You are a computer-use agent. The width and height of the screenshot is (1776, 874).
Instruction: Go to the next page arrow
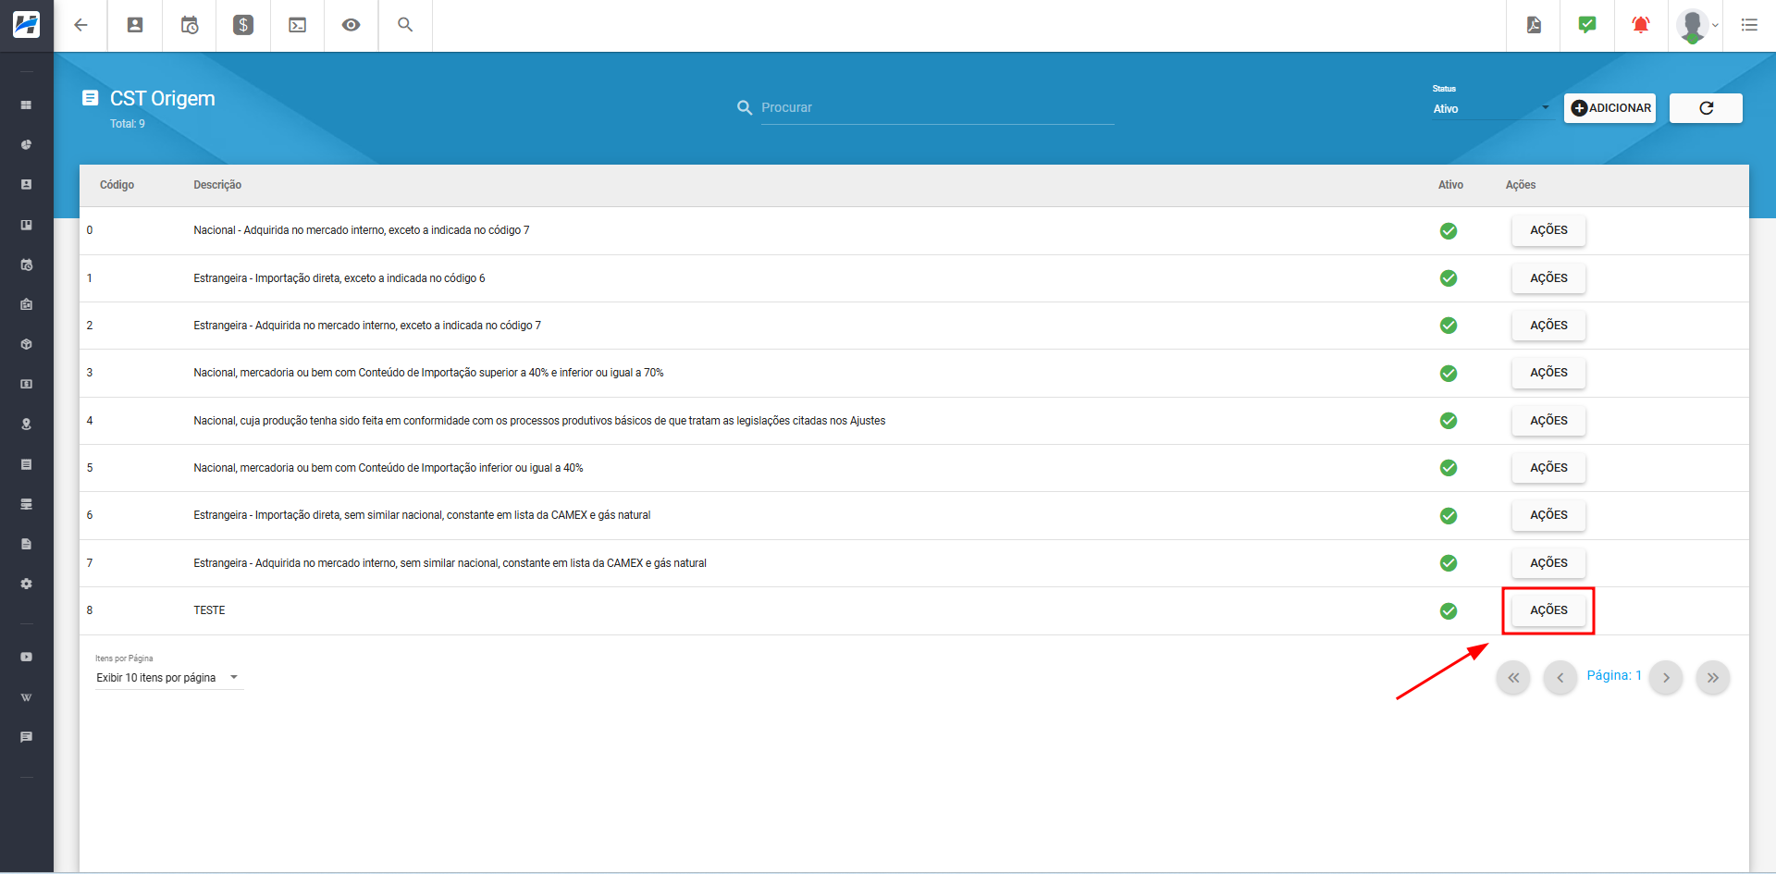[1666, 678]
